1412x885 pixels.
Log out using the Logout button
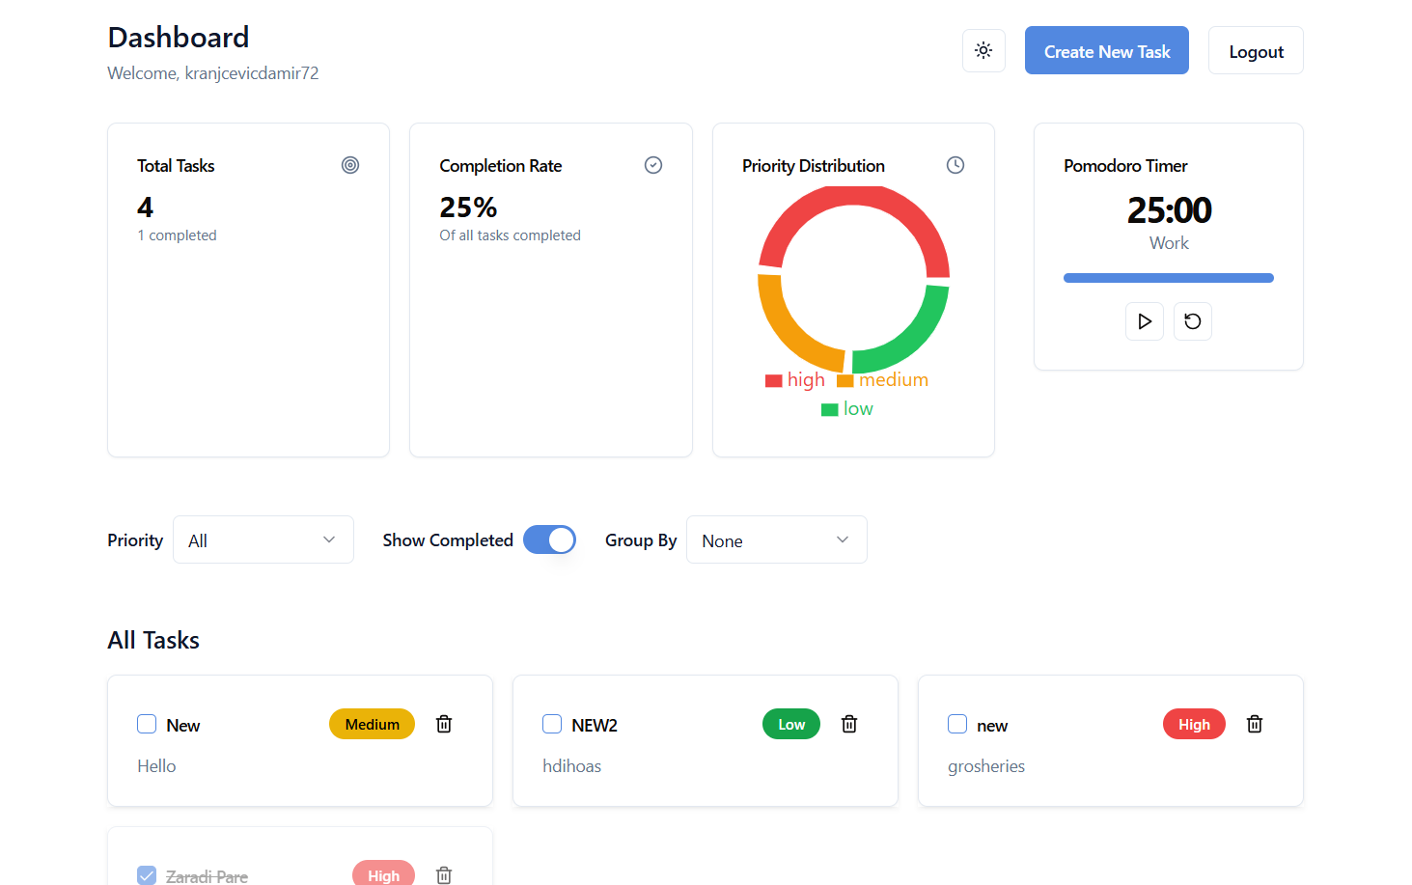point(1256,50)
